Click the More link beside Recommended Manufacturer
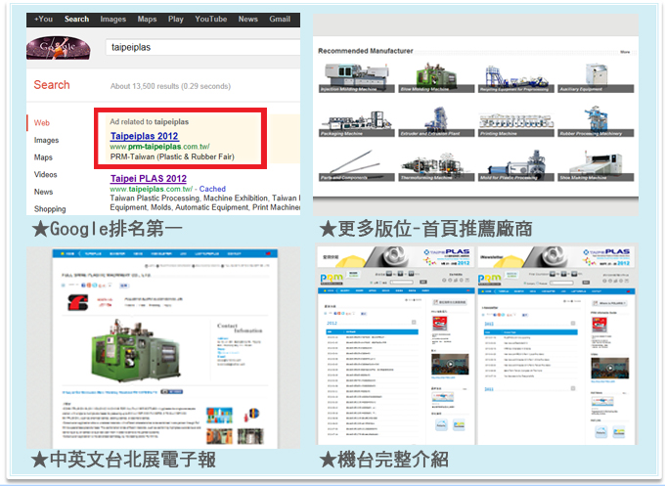Image resolution: width=665 pixels, height=486 pixels. (x=625, y=52)
